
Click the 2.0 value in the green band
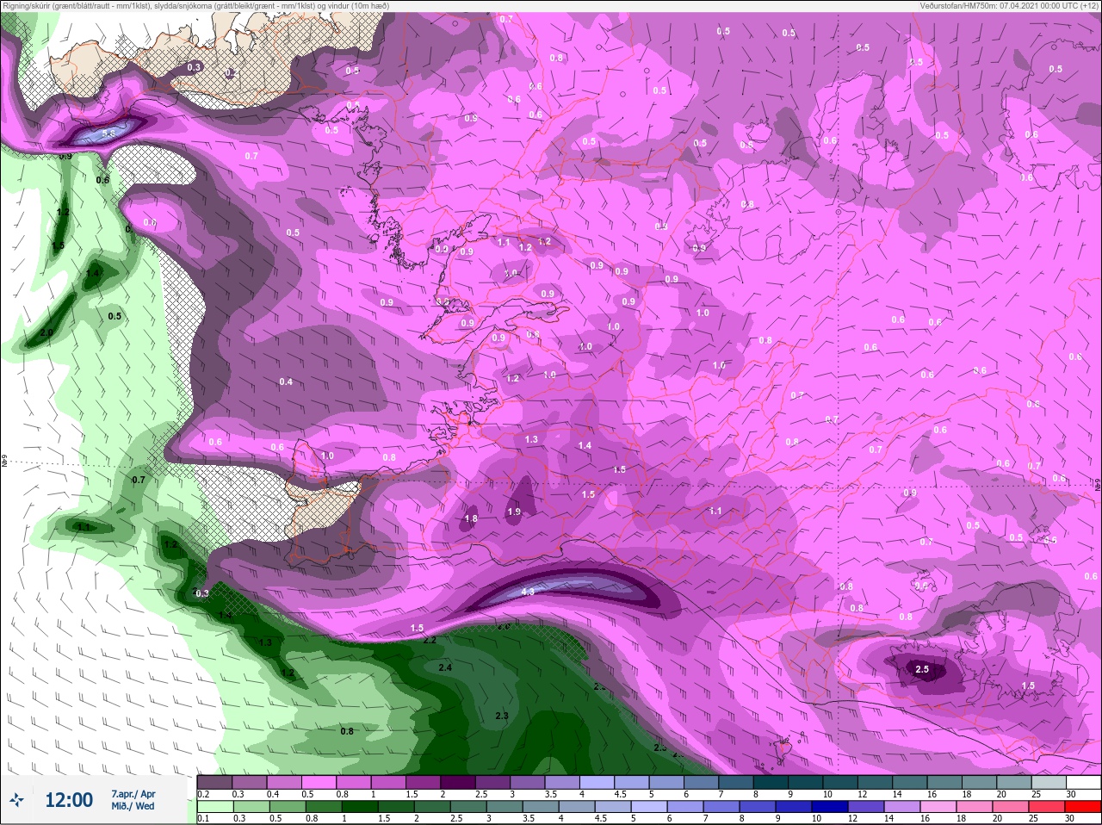coord(46,332)
